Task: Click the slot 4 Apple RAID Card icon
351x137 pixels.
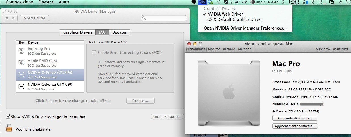Action: click(x=21, y=63)
